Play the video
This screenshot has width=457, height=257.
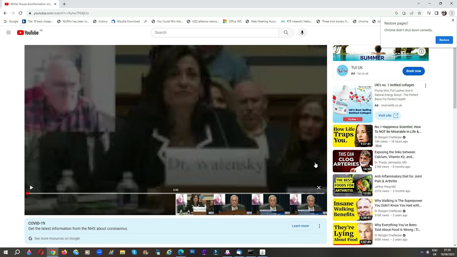coord(31,188)
